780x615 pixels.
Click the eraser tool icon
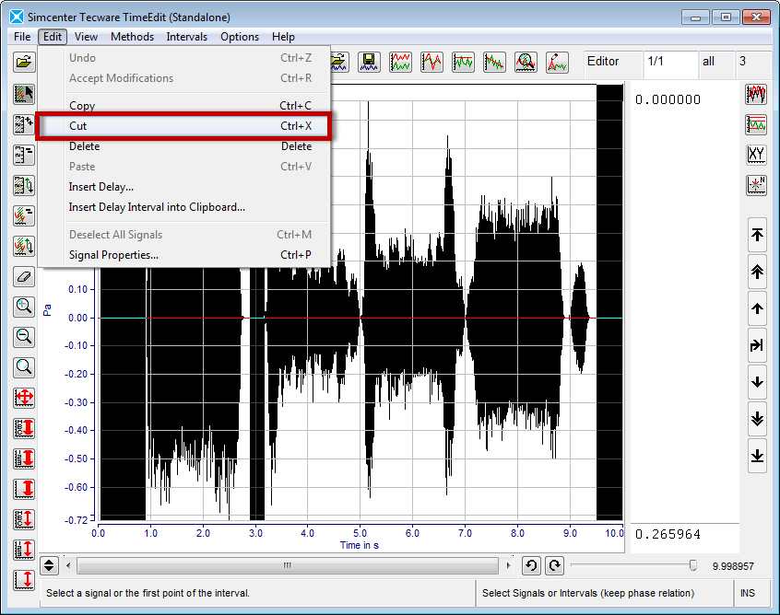click(x=24, y=277)
